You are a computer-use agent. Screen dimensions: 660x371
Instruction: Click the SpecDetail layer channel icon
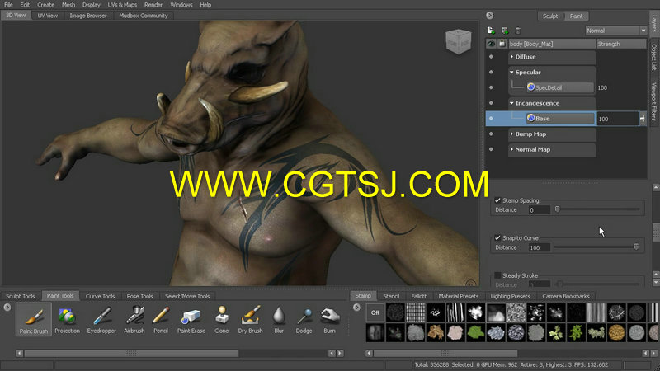coord(530,87)
